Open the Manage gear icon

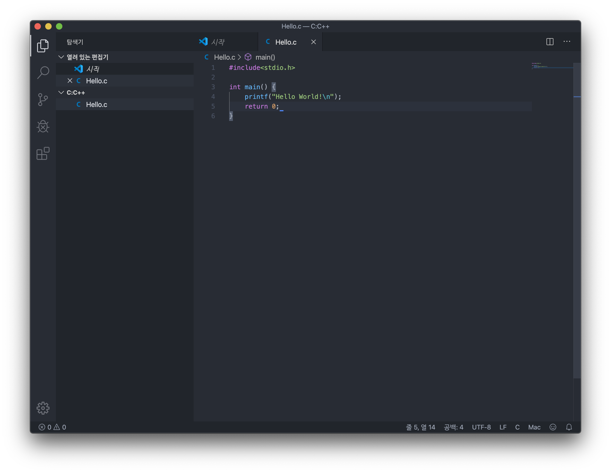click(43, 408)
